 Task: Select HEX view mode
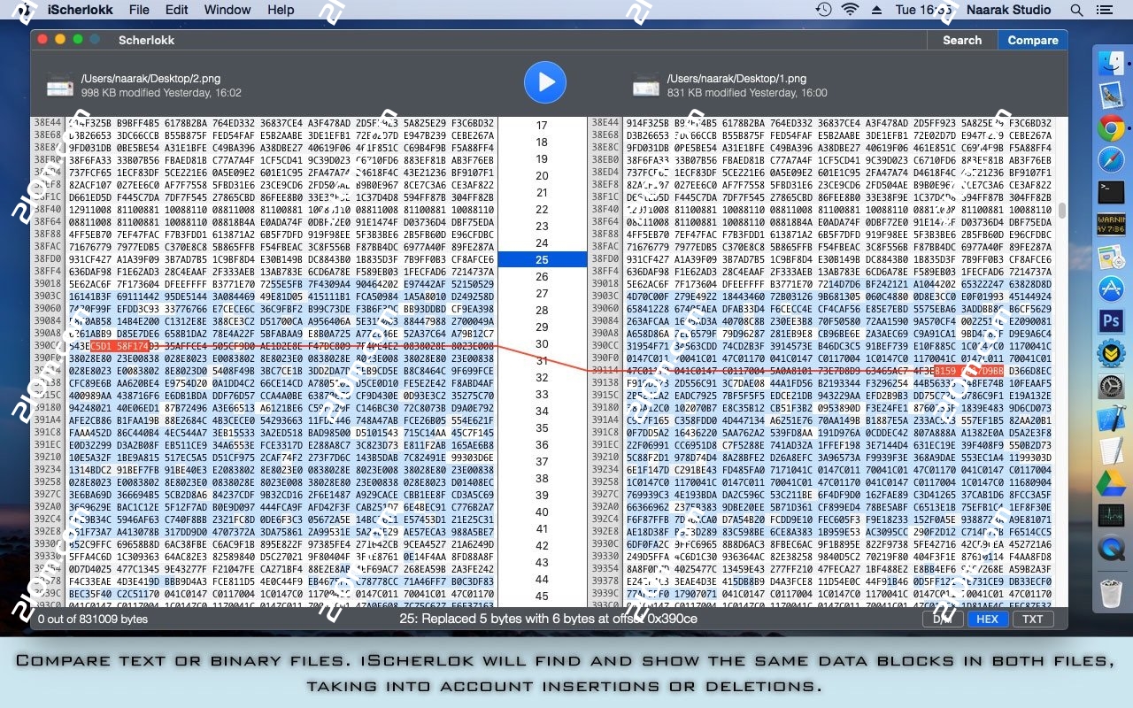tap(988, 619)
